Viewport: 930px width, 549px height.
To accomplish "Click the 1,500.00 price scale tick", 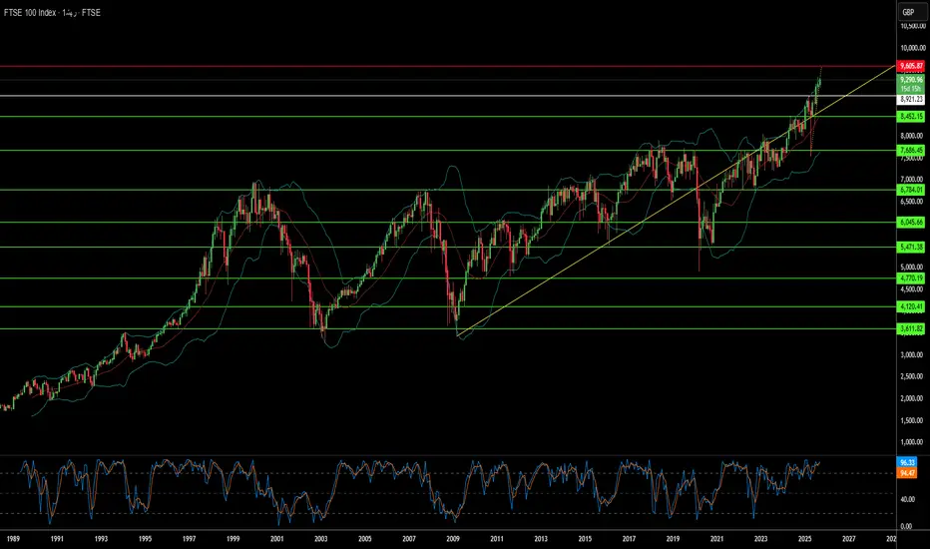I will pyautogui.click(x=912, y=421).
